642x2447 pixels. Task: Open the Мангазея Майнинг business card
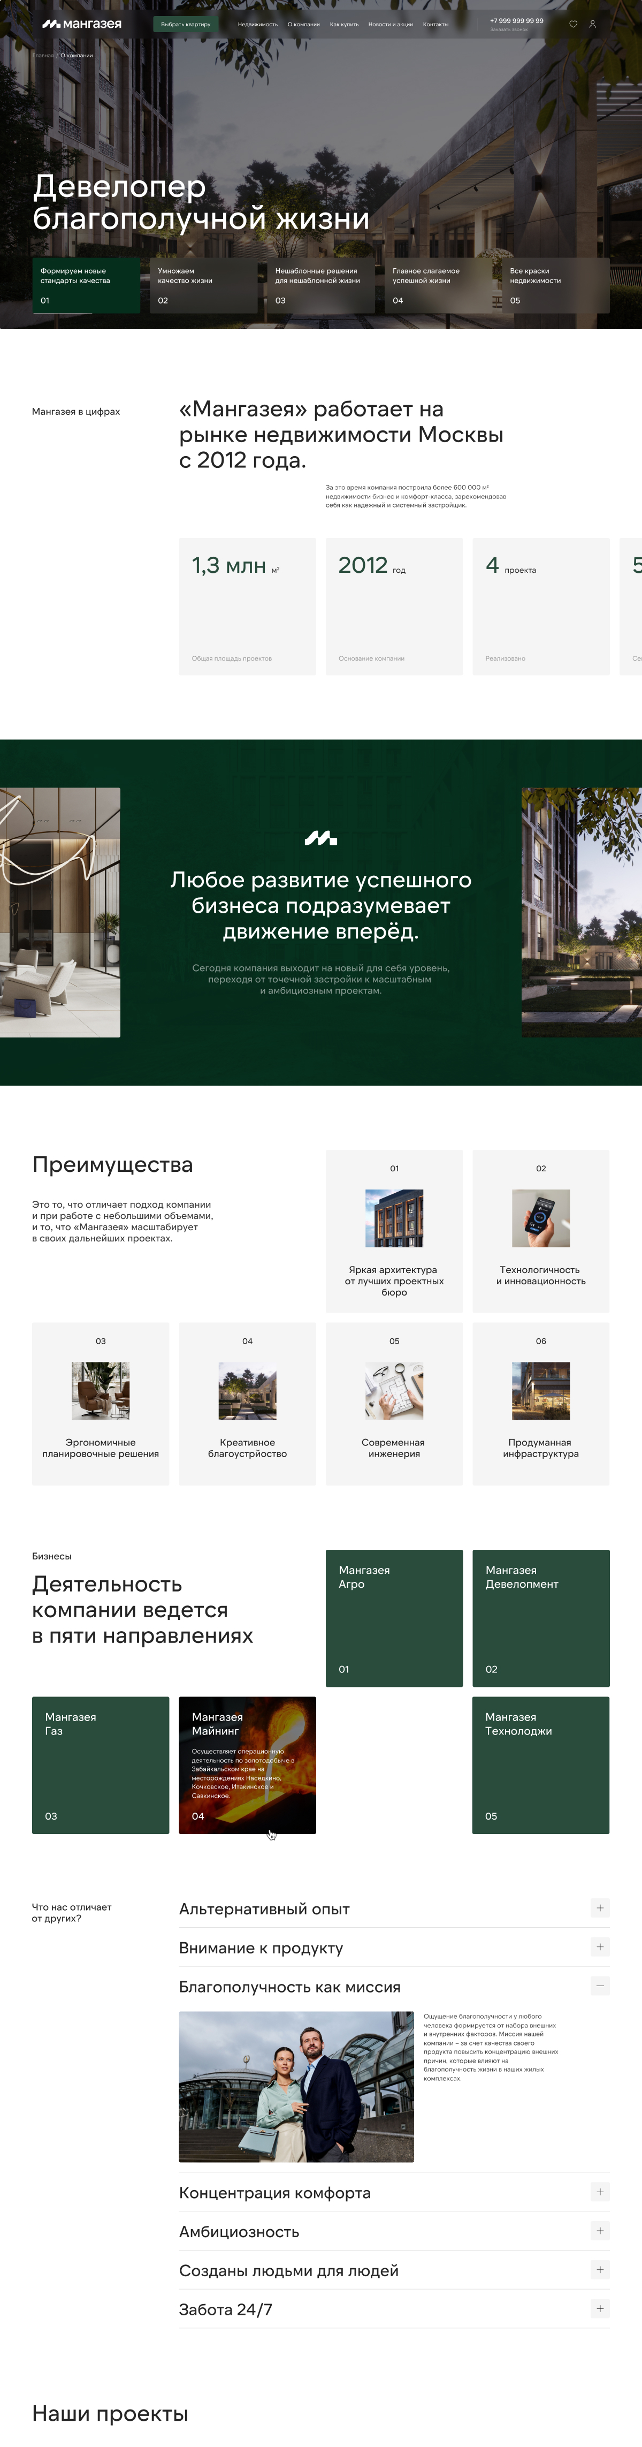[247, 1765]
